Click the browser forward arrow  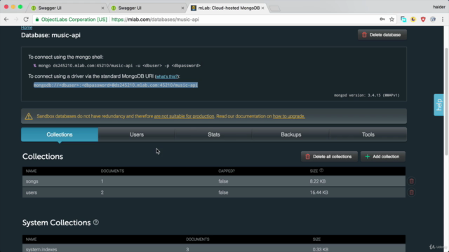16,20
